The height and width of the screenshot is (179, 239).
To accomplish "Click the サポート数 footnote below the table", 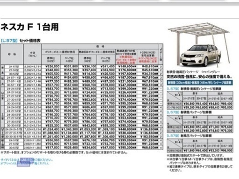I will click(64, 152).
